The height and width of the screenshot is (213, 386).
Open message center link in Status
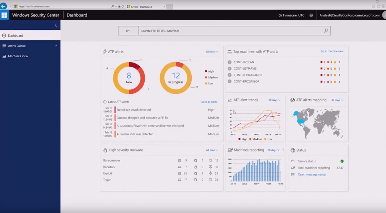pos(312,174)
